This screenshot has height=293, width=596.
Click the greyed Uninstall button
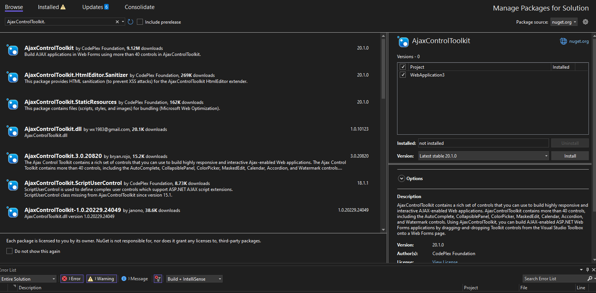coord(570,143)
